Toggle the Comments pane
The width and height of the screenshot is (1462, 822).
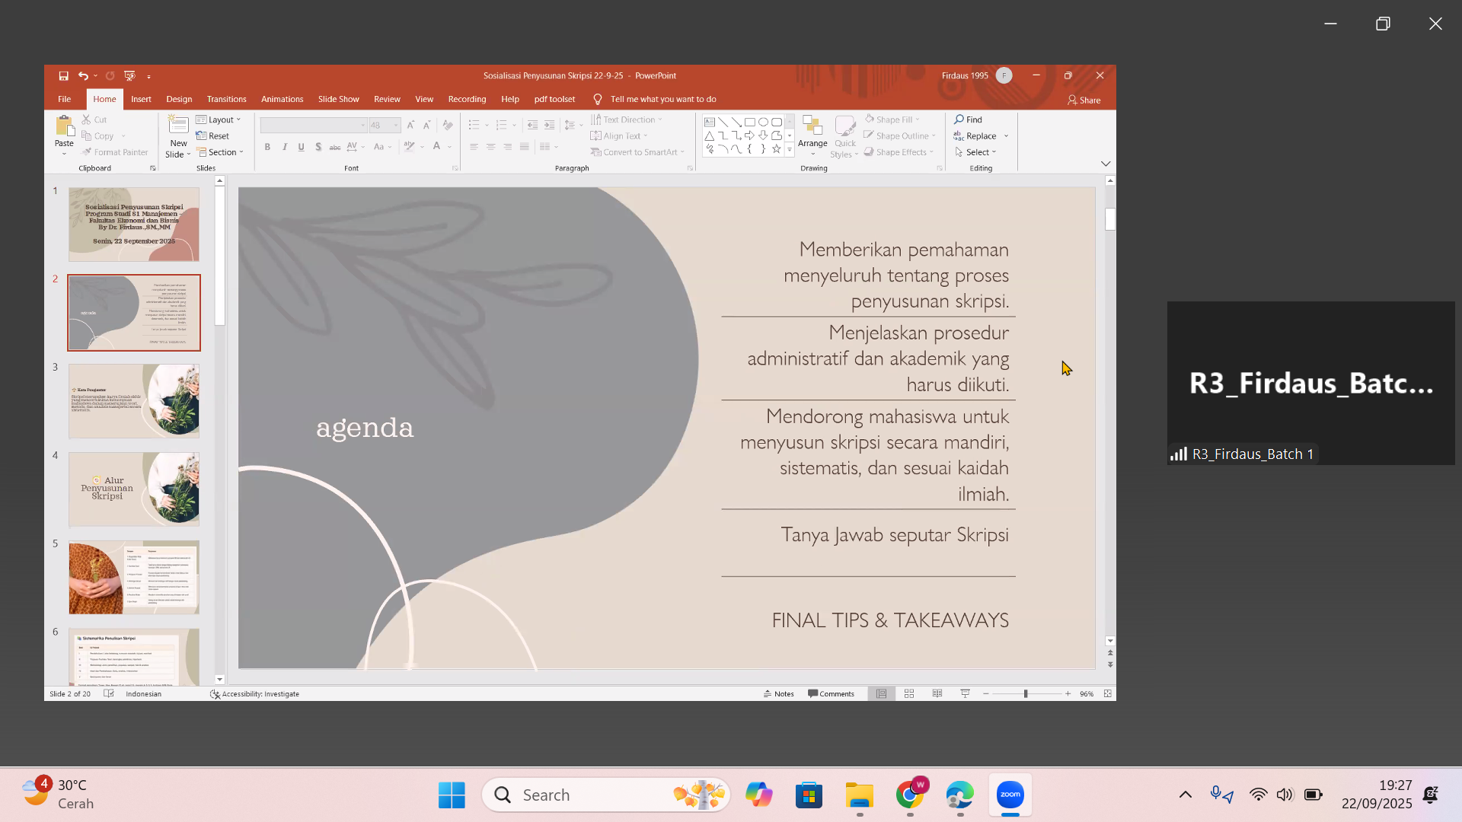(832, 693)
